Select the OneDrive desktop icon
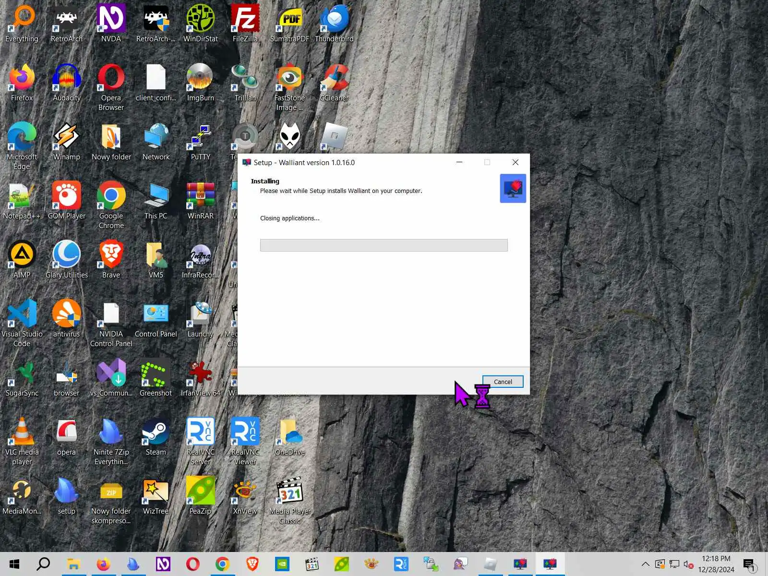768x576 pixels. (x=290, y=437)
